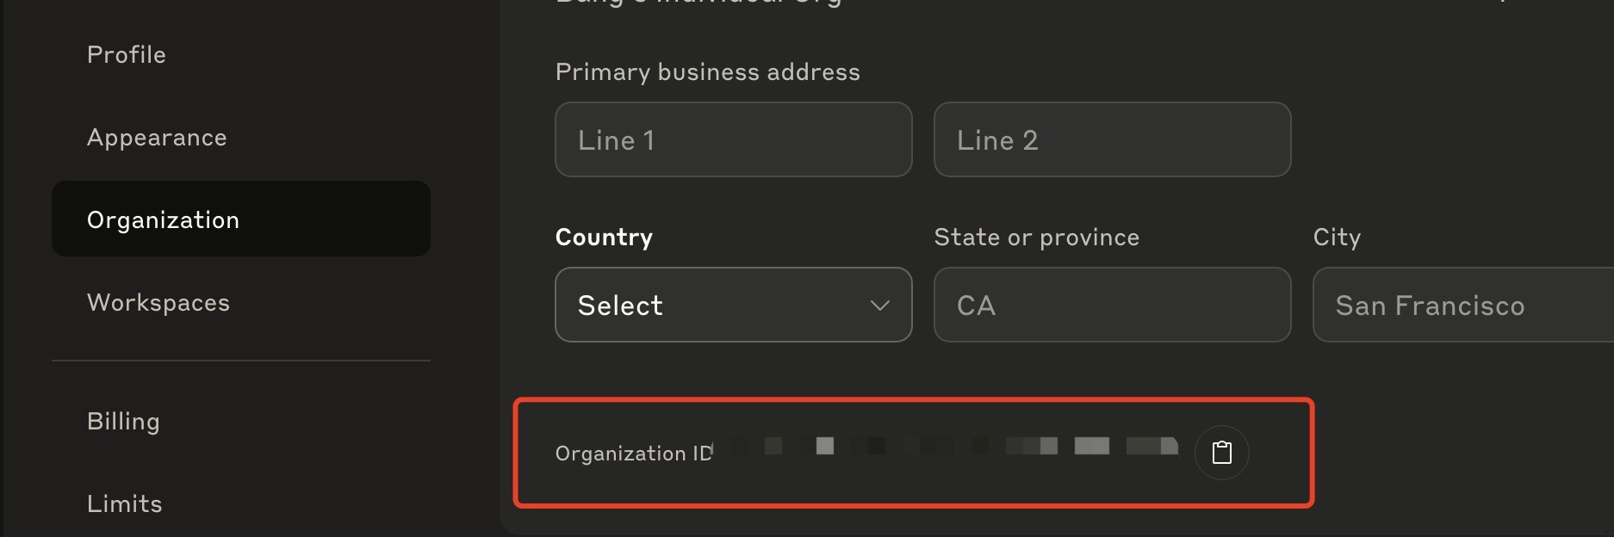The height and width of the screenshot is (537, 1614).
Task: Click the chevron arrow in Country select
Action: [x=879, y=306]
